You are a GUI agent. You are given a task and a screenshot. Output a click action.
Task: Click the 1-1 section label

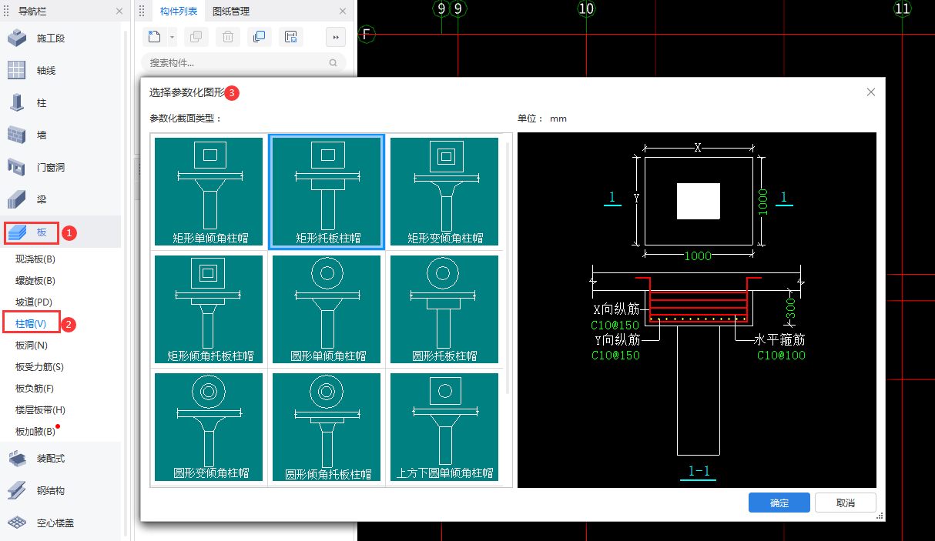coord(699,471)
